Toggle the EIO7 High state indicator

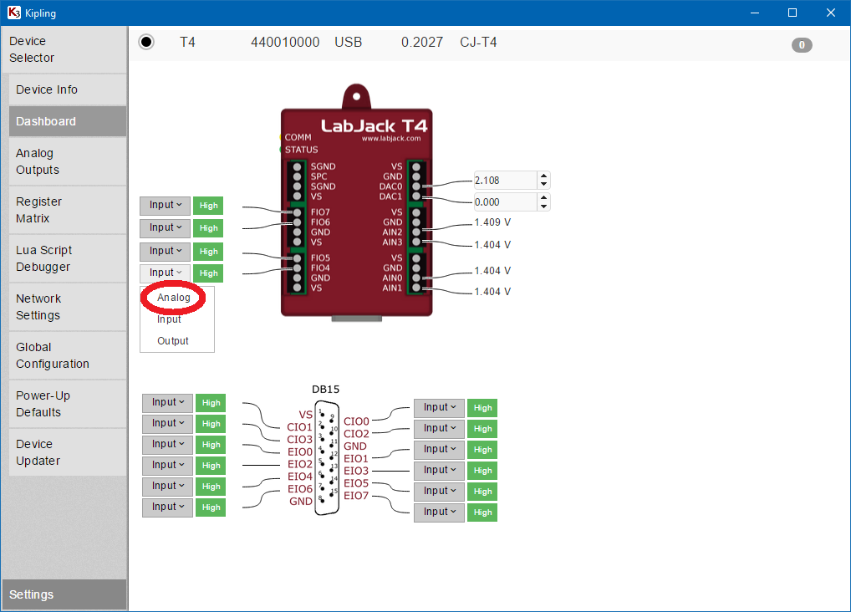point(482,513)
